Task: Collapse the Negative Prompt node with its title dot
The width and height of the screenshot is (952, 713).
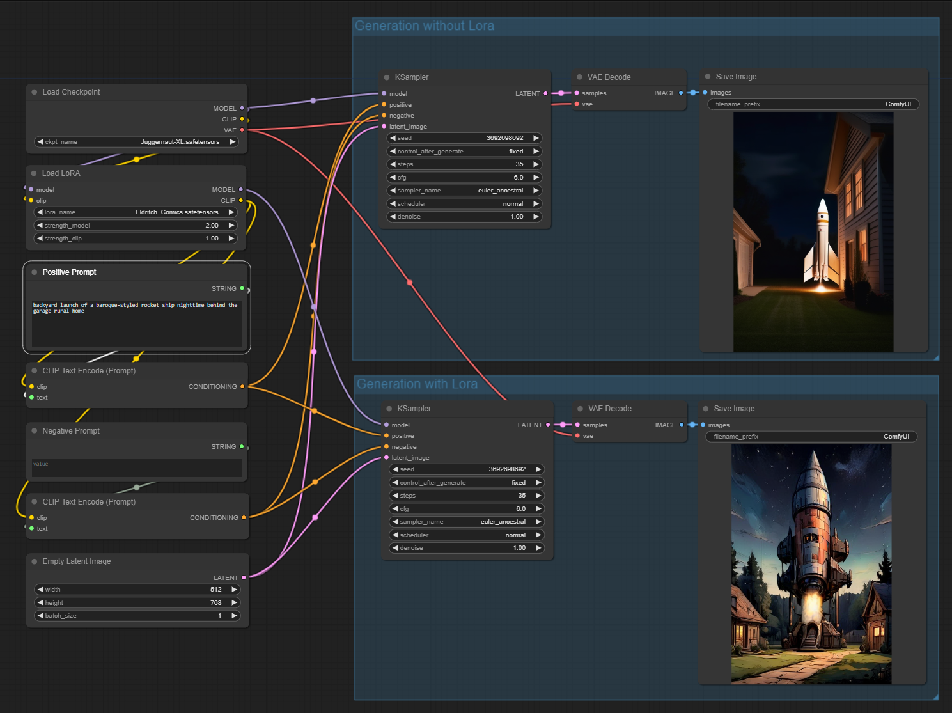Action: tap(35, 431)
